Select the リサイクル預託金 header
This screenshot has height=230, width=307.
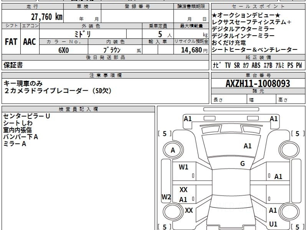[x=191, y=42]
